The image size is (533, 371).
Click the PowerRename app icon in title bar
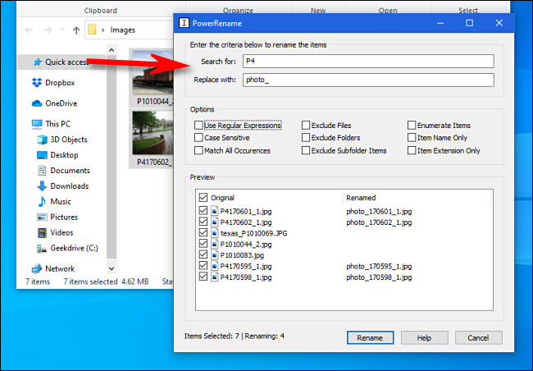(184, 23)
